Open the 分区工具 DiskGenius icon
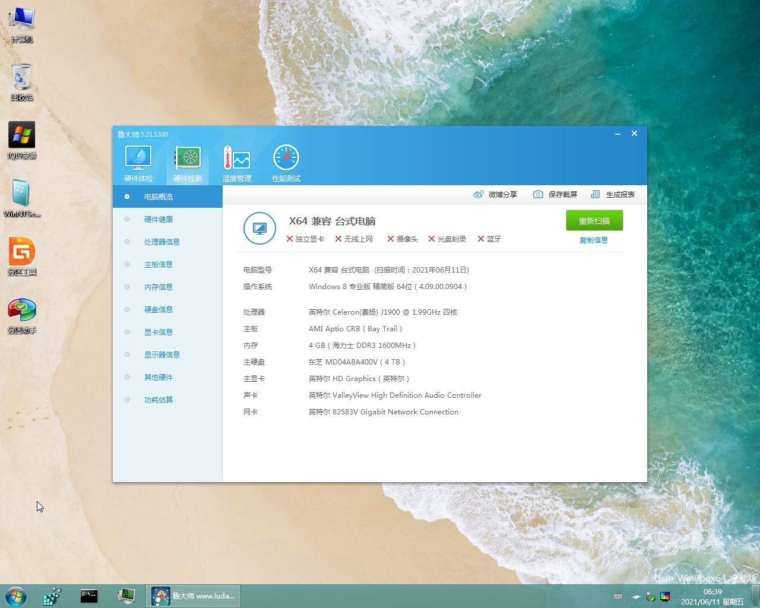The image size is (760, 608). 22,256
